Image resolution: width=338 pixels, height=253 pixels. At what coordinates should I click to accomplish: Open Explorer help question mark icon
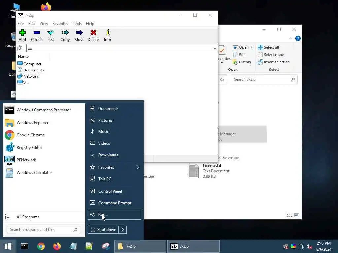coord(298,38)
